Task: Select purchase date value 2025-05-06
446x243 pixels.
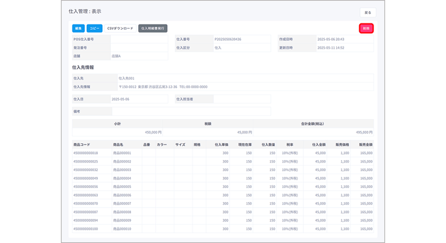Action: tap(121, 99)
